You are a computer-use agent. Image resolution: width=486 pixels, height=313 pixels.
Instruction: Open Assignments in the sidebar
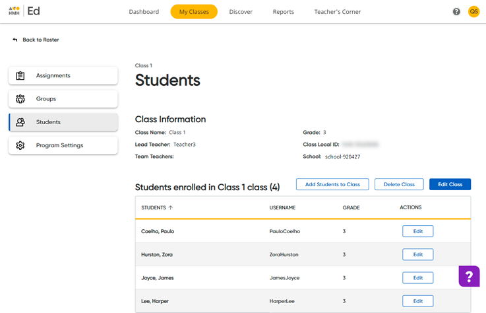pos(63,75)
